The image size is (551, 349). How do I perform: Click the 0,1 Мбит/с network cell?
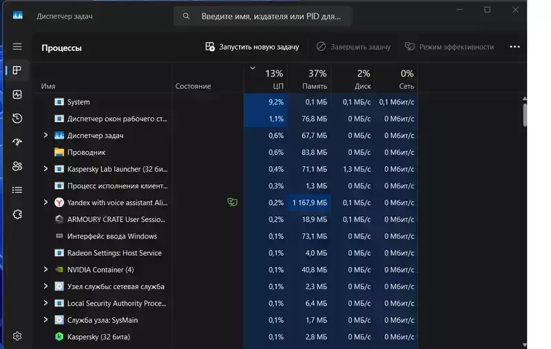tap(396, 102)
